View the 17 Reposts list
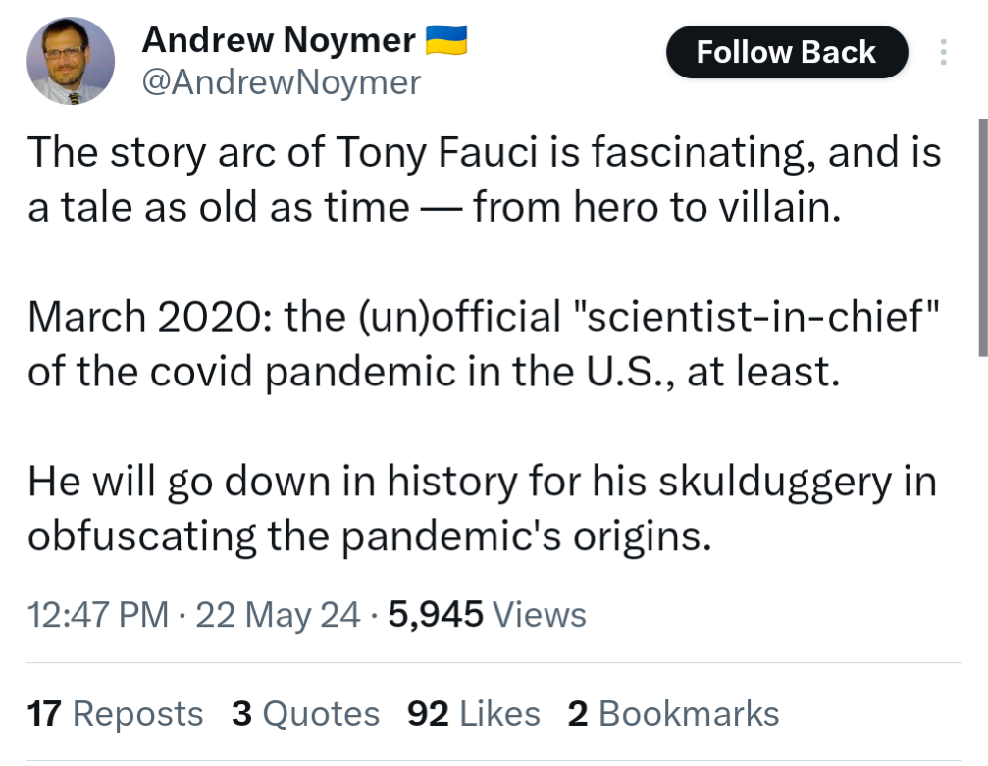The height and width of the screenshot is (766, 988). tap(116, 714)
